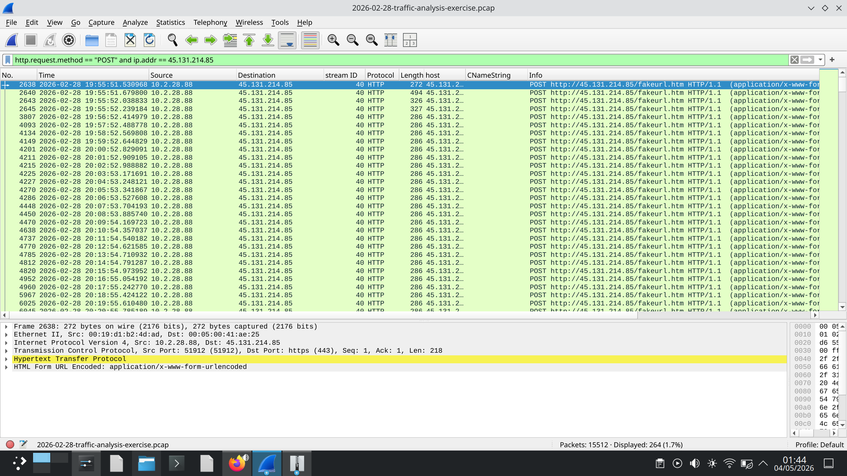Apply the display filter arrow
847x476 pixels.
click(807, 60)
